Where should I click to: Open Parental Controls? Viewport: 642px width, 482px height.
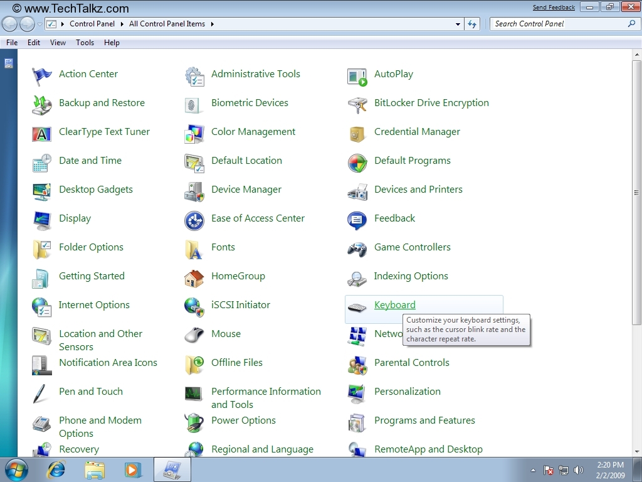click(x=412, y=363)
